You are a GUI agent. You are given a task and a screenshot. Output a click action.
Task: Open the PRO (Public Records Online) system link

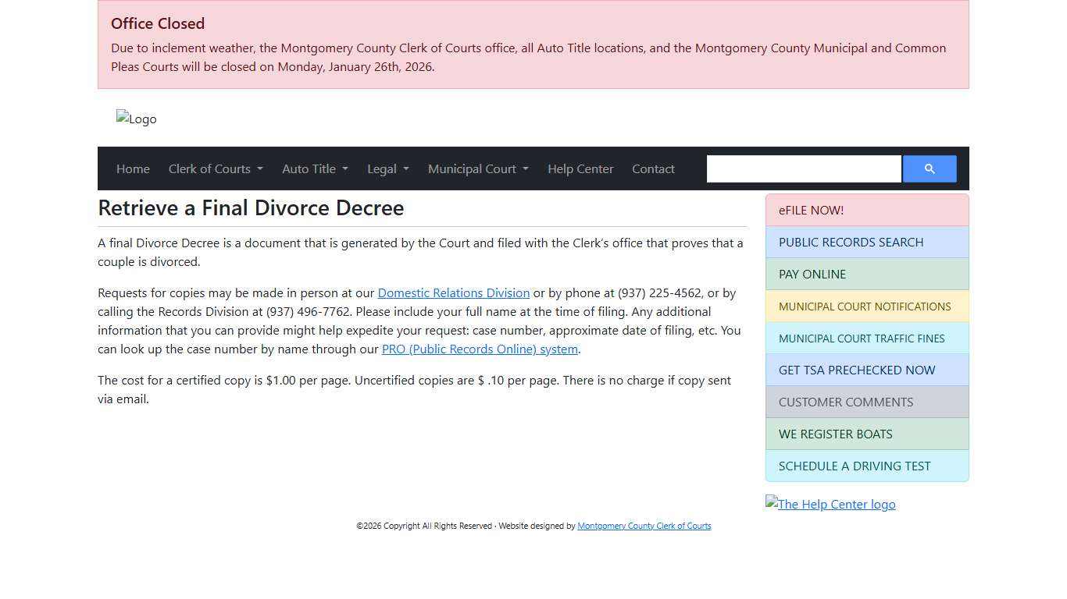click(x=480, y=349)
